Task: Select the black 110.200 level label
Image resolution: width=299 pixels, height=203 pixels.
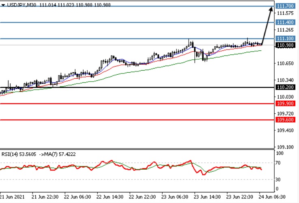Action: 285,87
